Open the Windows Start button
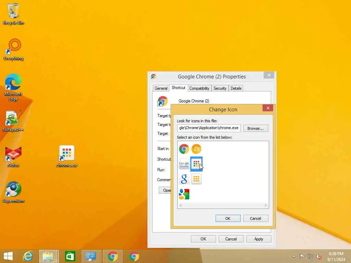351x263 pixels. coord(8,256)
